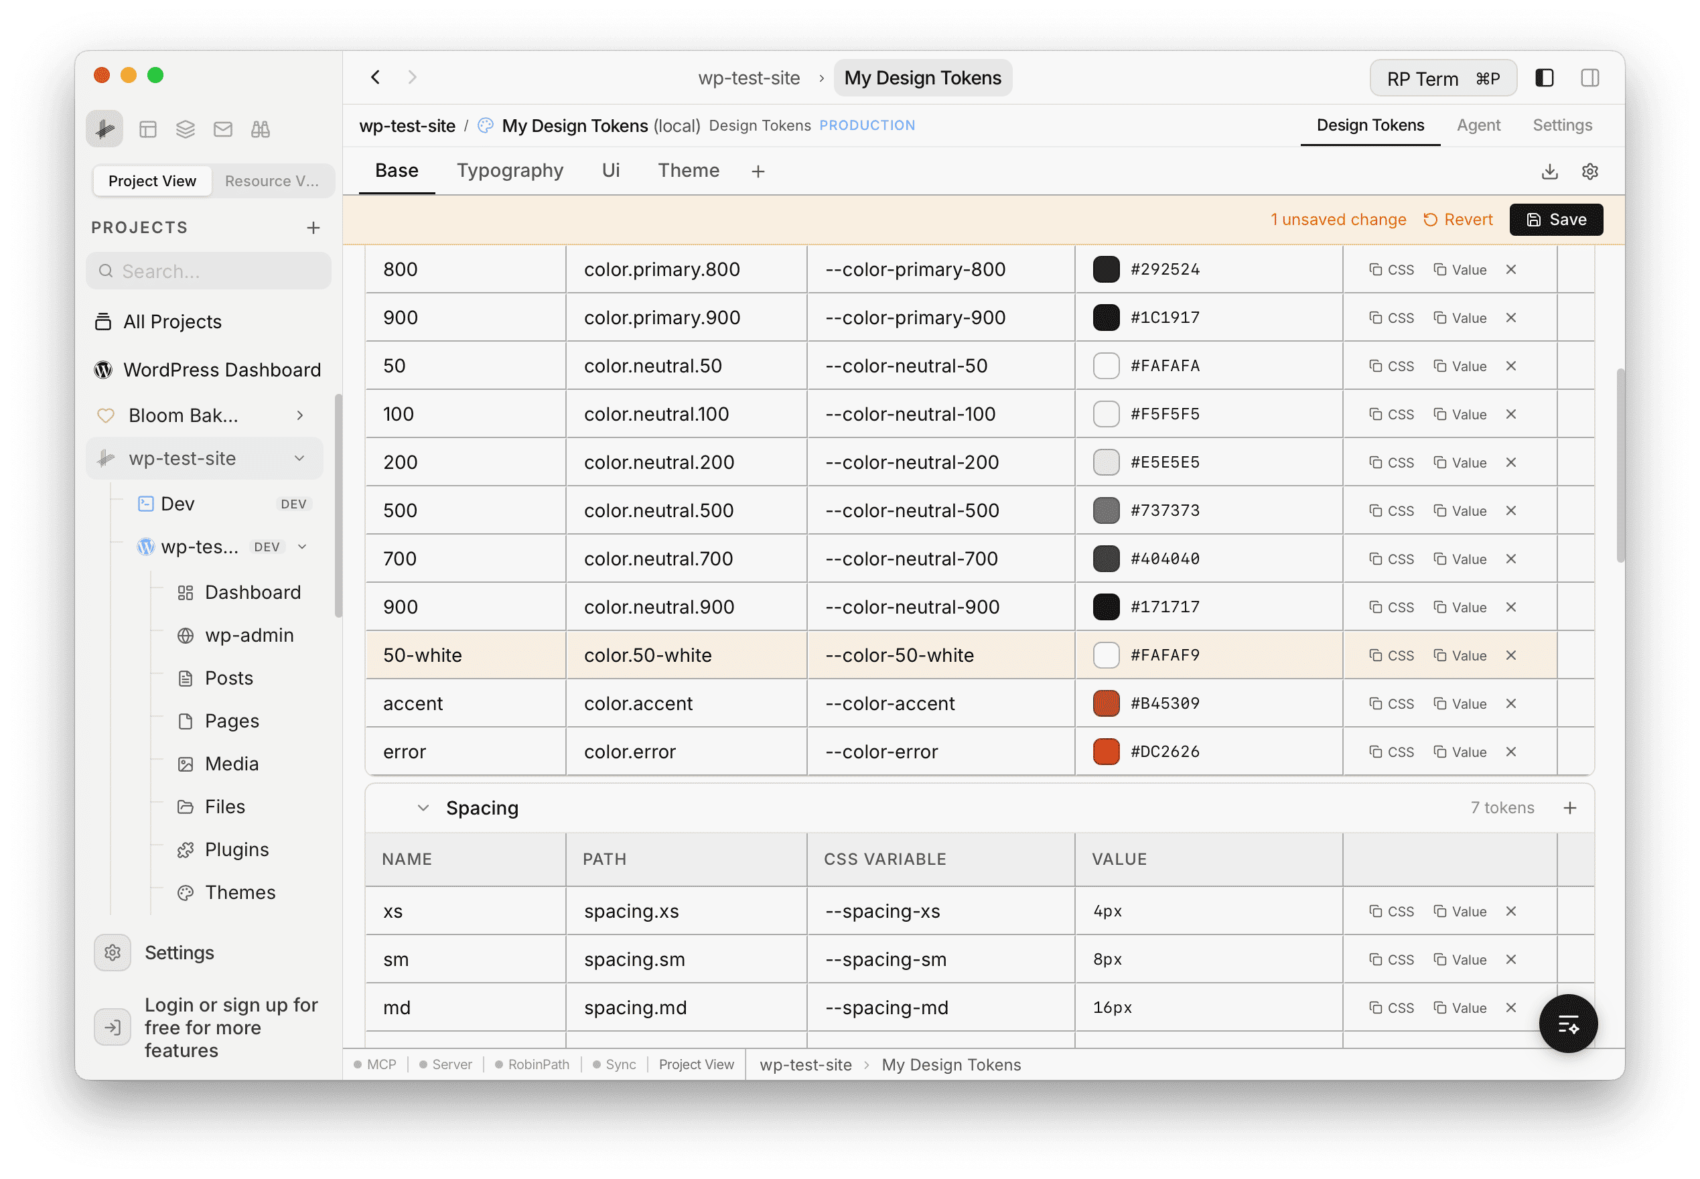Click the download icon above the token table
Image resolution: width=1700 pixels, height=1179 pixels.
1549,171
